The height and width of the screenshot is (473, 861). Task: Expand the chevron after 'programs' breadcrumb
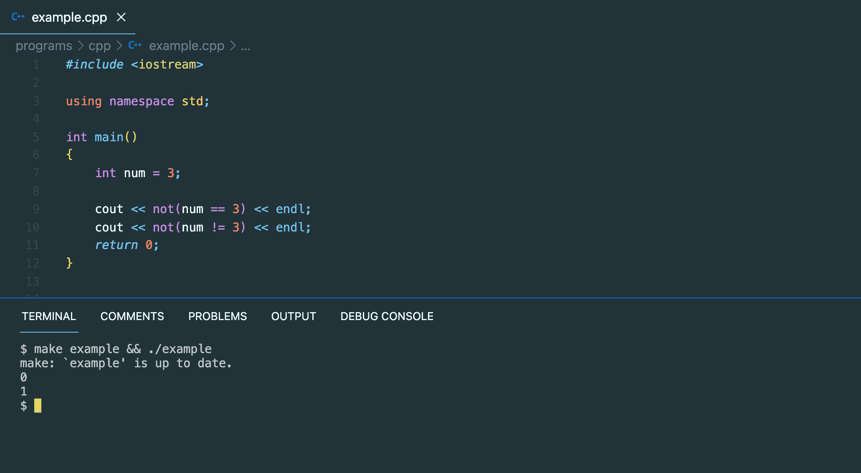tap(81, 46)
